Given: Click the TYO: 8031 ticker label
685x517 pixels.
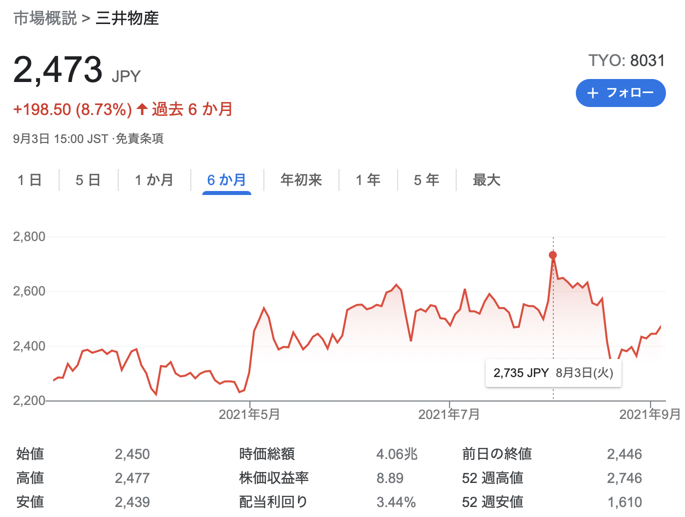Looking at the screenshot, I should point(626,60).
